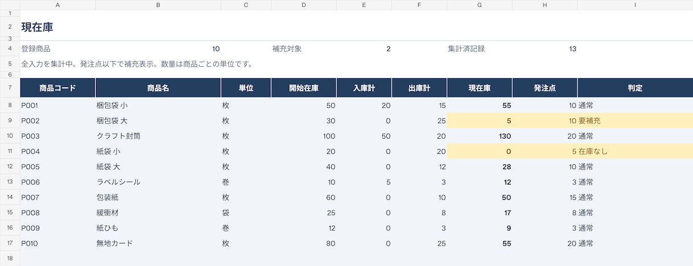Click the 商品名 header cell

pyautogui.click(x=158, y=88)
